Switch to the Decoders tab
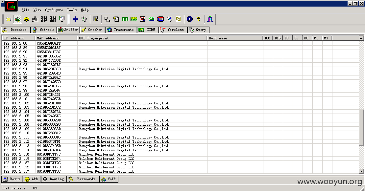Screen dimensions: 365x191 [15, 30]
